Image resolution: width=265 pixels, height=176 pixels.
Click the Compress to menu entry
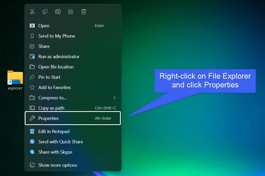(73, 98)
